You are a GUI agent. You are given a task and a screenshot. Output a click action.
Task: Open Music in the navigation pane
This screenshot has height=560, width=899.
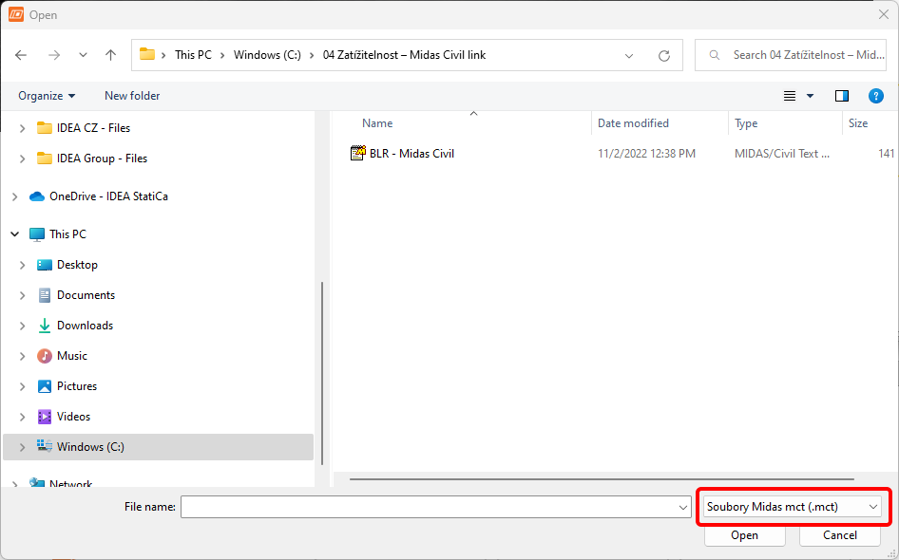tap(71, 356)
